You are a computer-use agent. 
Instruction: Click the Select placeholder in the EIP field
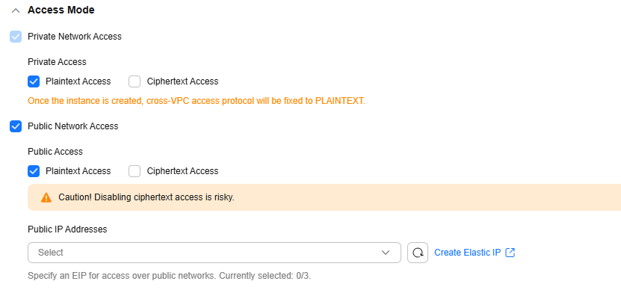coord(51,253)
